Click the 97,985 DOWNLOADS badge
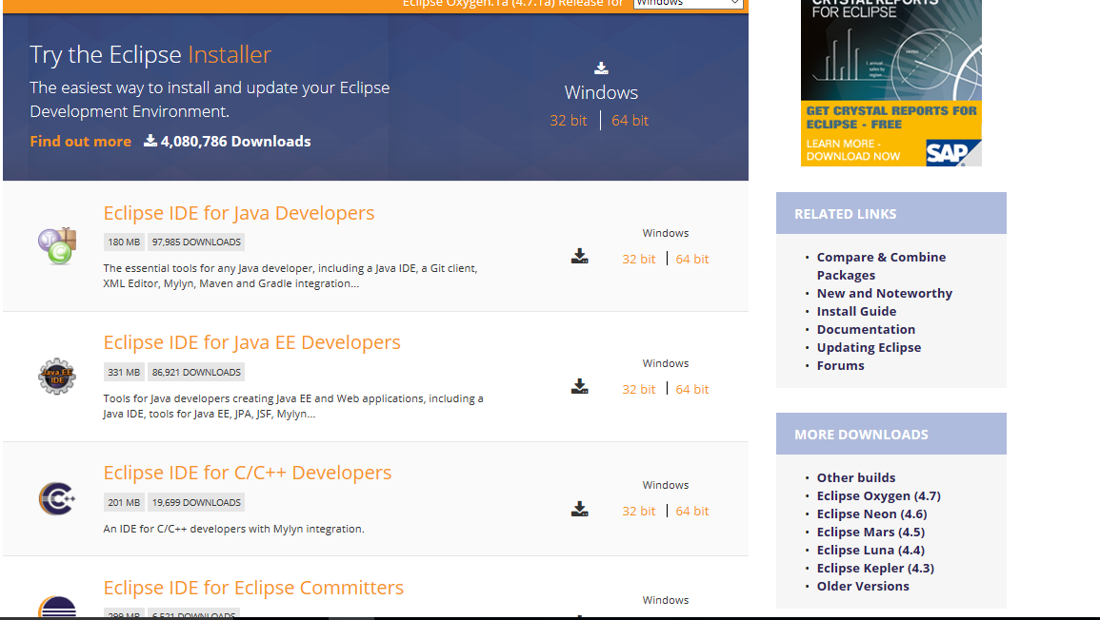Screen dimensions: 1100x620 [196, 242]
